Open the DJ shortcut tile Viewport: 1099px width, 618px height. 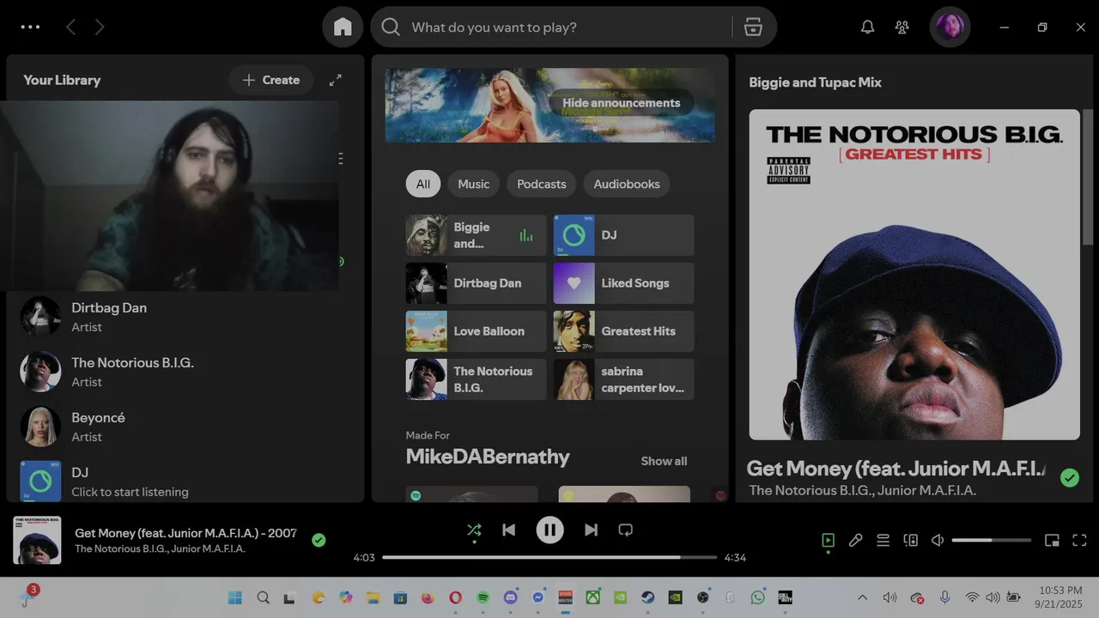tap(623, 235)
